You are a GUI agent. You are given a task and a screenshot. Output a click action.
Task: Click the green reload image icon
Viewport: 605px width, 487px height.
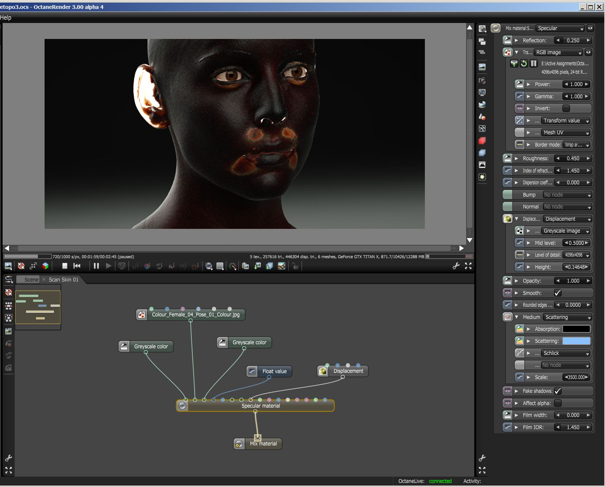(x=524, y=63)
